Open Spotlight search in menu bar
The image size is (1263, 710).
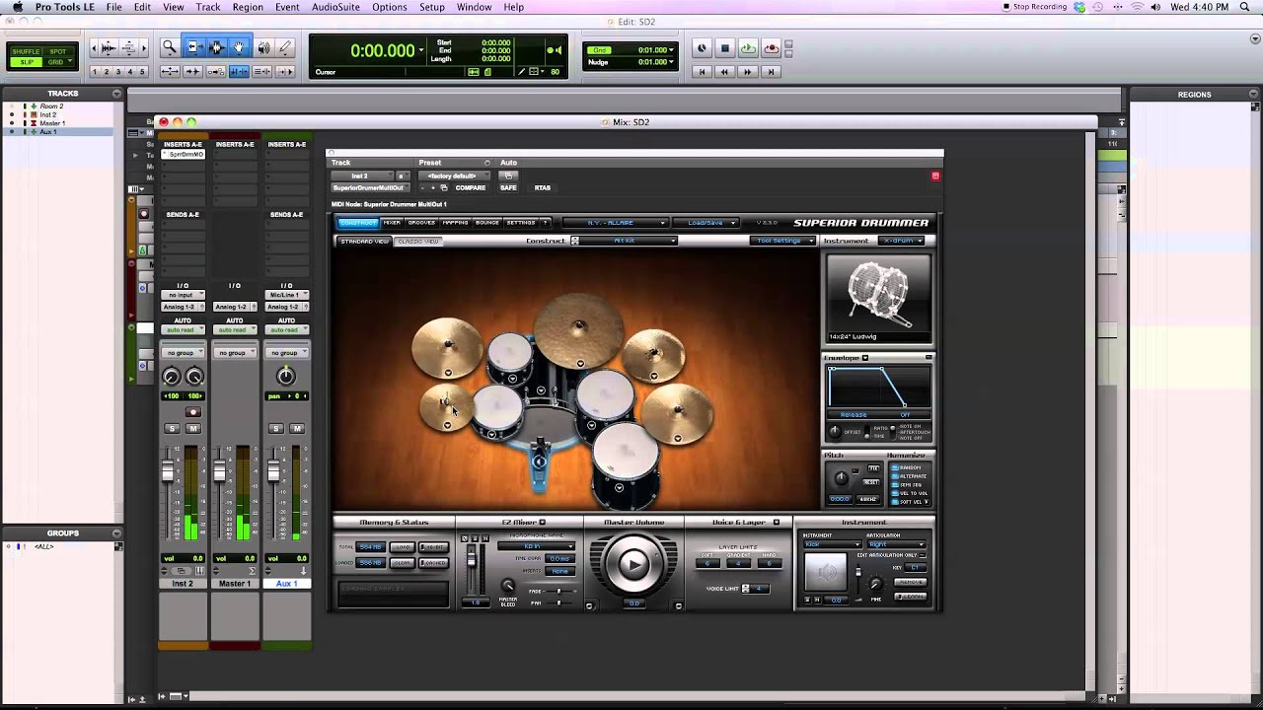(1244, 7)
